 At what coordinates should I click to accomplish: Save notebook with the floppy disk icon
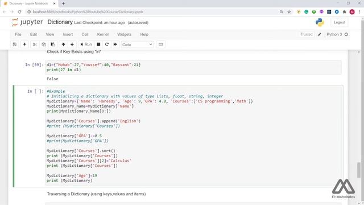(15, 44)
